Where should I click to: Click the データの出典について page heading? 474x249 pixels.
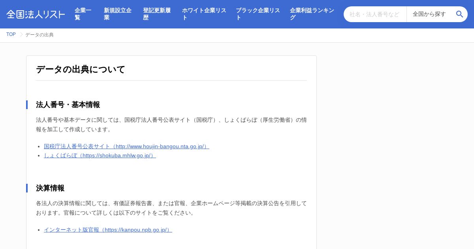click(81, 70)
